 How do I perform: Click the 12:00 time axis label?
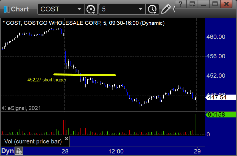(x=116, y=151)
